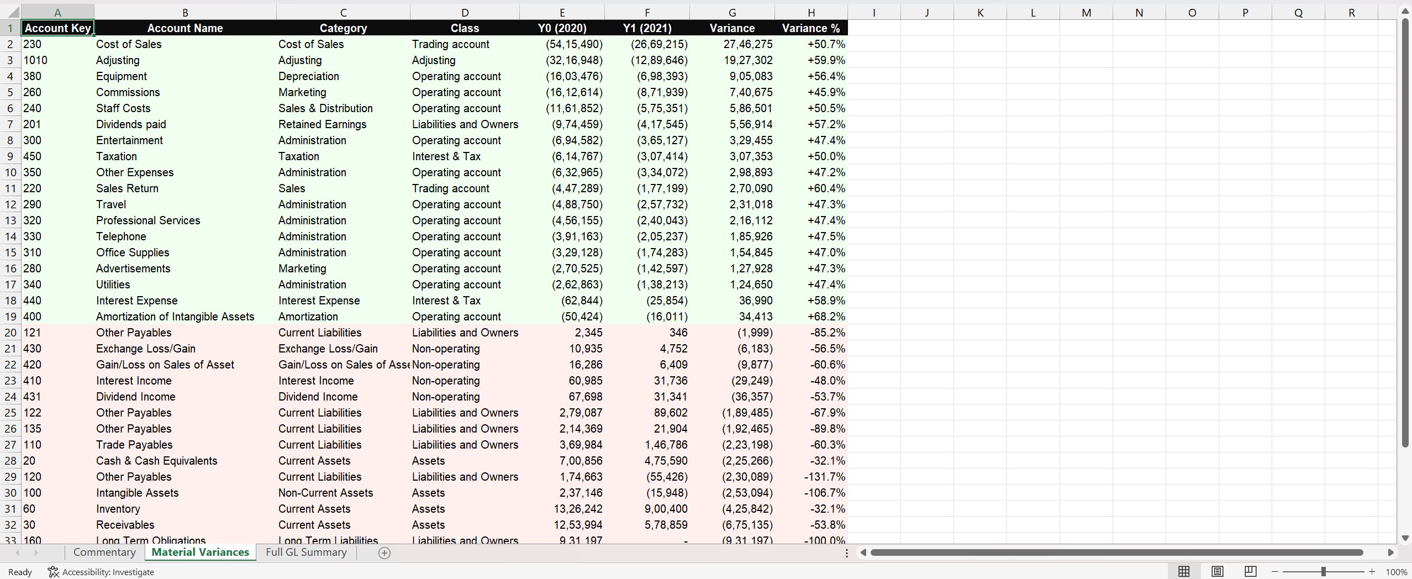Click the vertical scrollbar thumb
Image resolution: width=1412 pixels, height=579 pixels.
pyautogui.click(x=1405, y=232)
